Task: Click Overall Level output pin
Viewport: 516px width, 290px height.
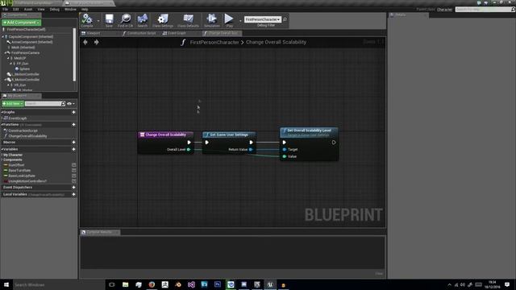Action: pyautogui.click(x=189, y=150)
